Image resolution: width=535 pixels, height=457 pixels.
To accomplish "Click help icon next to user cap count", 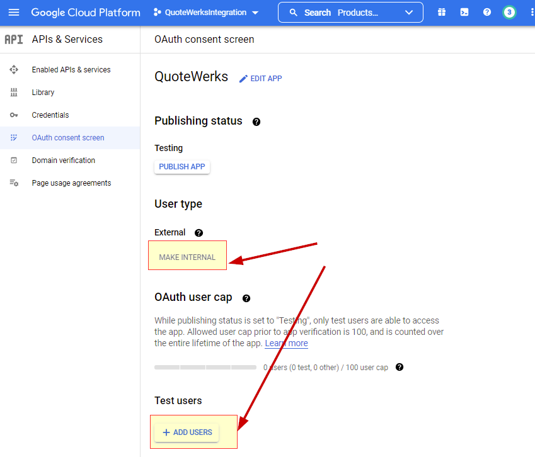I will 399,367.
